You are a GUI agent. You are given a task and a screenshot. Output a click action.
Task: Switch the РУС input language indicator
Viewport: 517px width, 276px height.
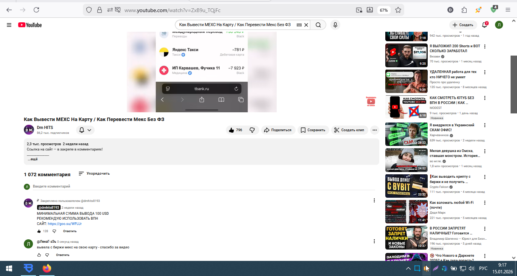tap(483, 268)
